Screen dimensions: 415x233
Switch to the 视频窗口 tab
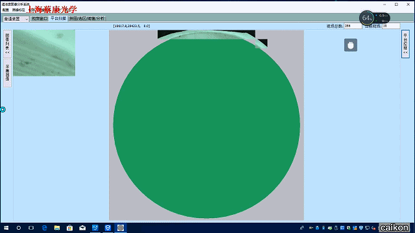click(x=40, y=19)
